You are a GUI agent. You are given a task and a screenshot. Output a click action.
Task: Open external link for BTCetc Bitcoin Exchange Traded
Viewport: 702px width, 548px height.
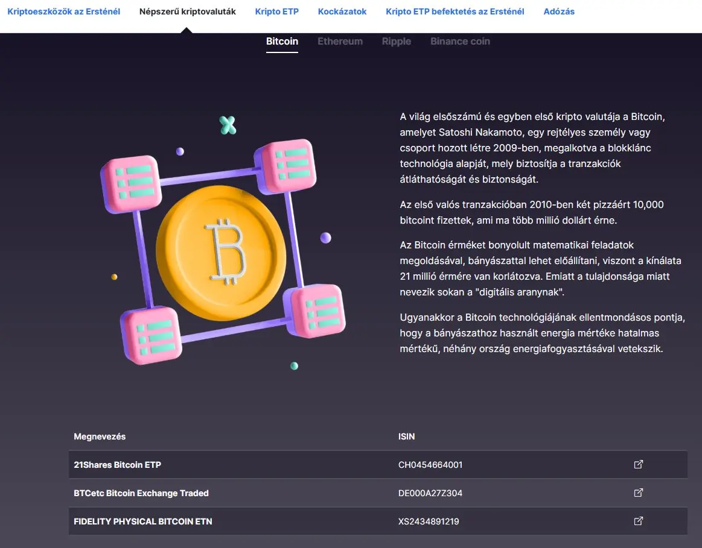point(639,493)
